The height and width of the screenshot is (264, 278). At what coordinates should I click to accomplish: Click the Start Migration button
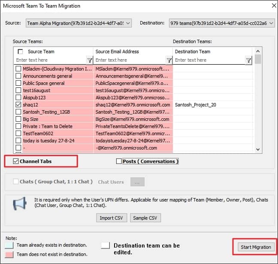point(256,247)
